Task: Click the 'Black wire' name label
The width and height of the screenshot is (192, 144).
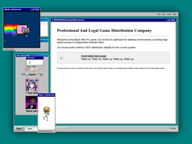Action: [32, 111]
